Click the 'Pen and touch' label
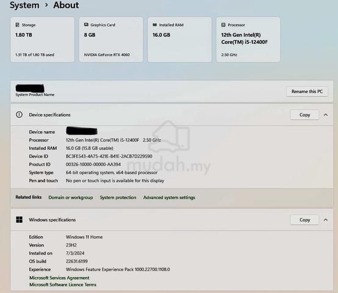The image size is (338, 293). pos(43,181)
